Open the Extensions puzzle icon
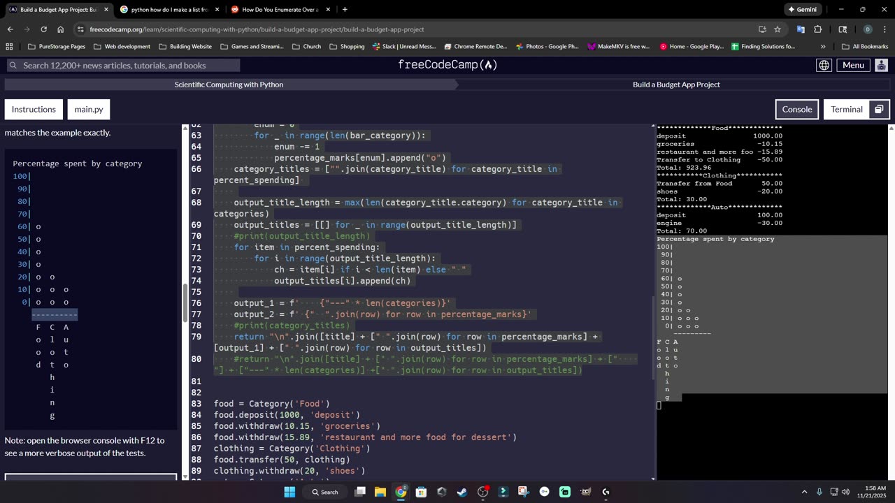The height and width of the screenshot is (503, 895). (817, 29)
